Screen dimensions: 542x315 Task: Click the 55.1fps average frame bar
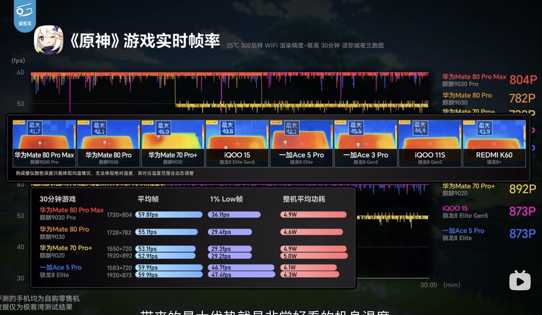(x=166, y=232)
